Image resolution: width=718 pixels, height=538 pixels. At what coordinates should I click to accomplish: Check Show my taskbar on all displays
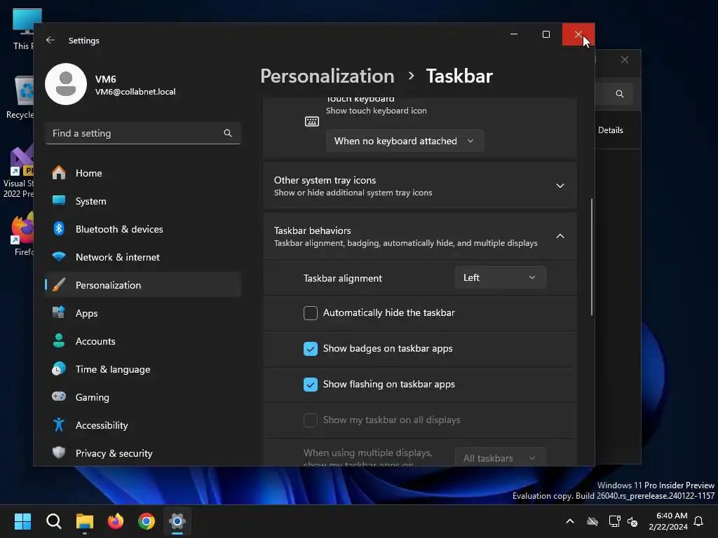(x=311, y=420)
